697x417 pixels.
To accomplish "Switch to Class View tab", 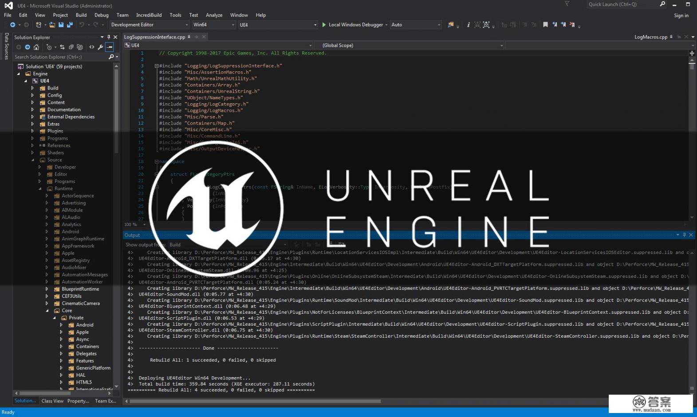I will [x=52, y=401].
